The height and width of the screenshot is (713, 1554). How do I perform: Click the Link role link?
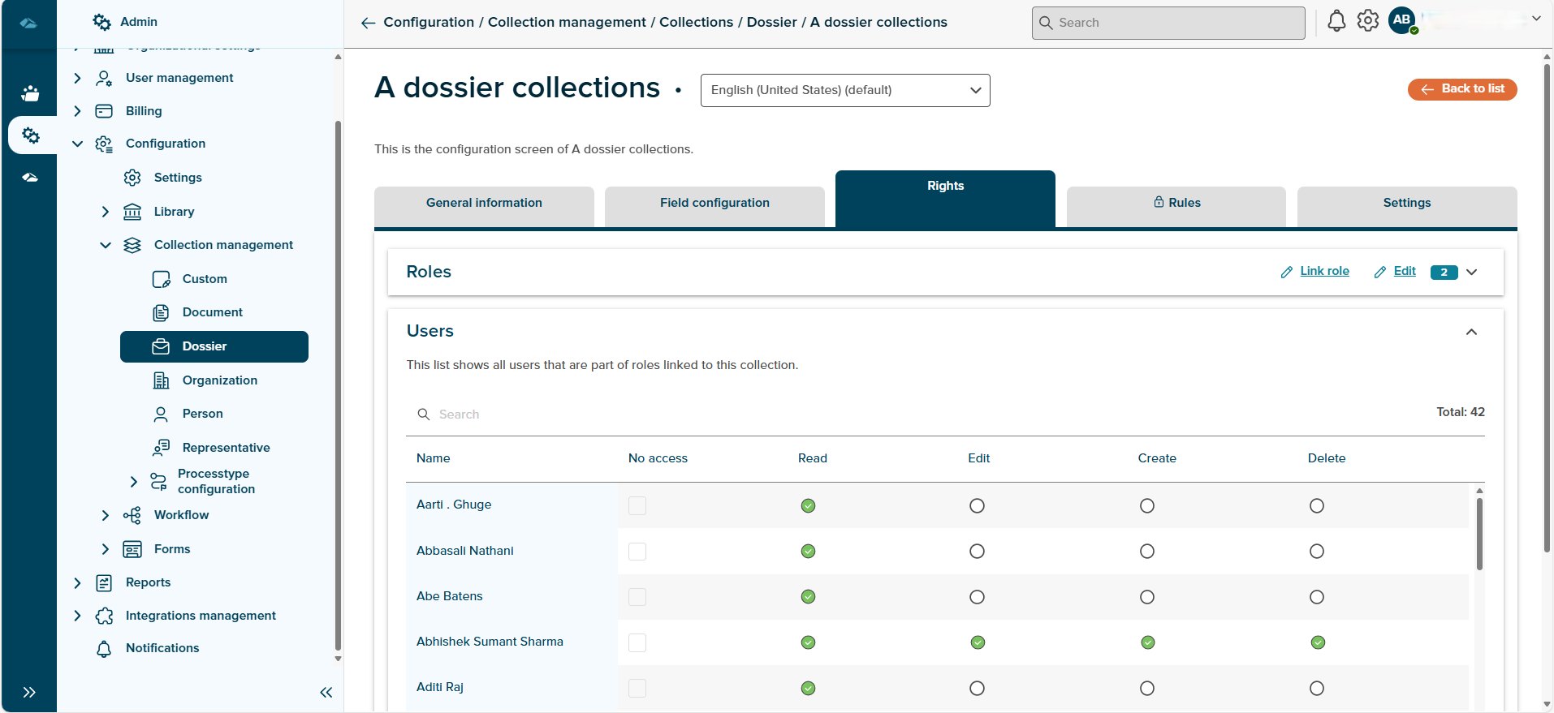coord(1323,272)
